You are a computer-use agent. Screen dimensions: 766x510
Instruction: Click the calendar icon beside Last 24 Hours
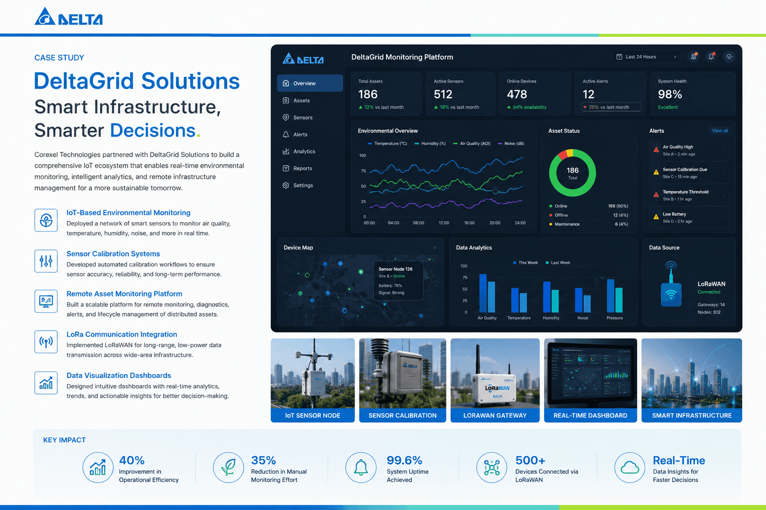tap(619, 57)
